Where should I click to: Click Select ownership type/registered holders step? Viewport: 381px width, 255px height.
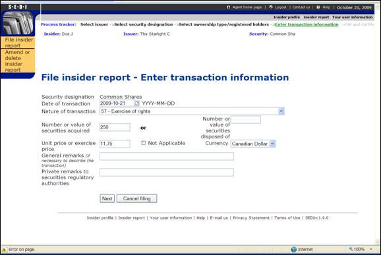224,24
